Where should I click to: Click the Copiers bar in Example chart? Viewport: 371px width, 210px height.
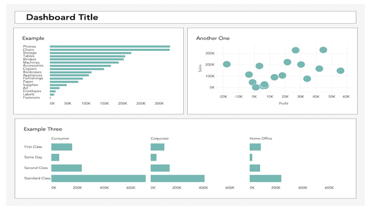tap(77, 69)
